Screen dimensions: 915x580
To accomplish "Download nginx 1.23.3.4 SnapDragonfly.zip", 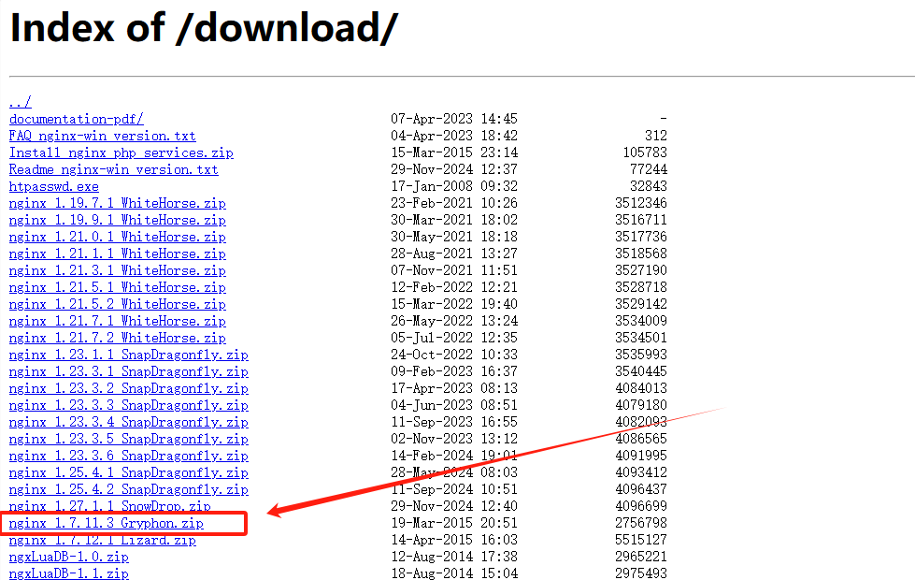I will click(x=129, y=423).
